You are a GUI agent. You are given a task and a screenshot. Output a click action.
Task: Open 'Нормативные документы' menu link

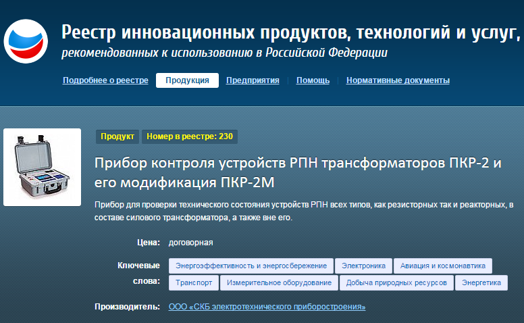(398, 80)
